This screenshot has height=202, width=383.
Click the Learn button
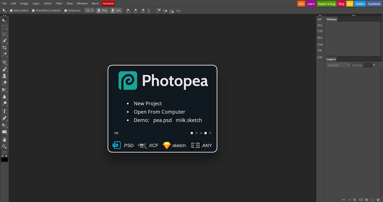(311, 4)
